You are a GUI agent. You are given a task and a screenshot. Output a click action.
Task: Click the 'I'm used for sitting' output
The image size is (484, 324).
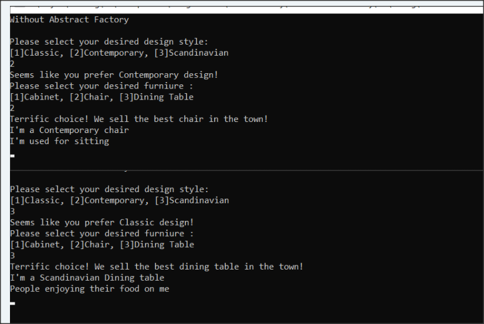pos(59,141)
